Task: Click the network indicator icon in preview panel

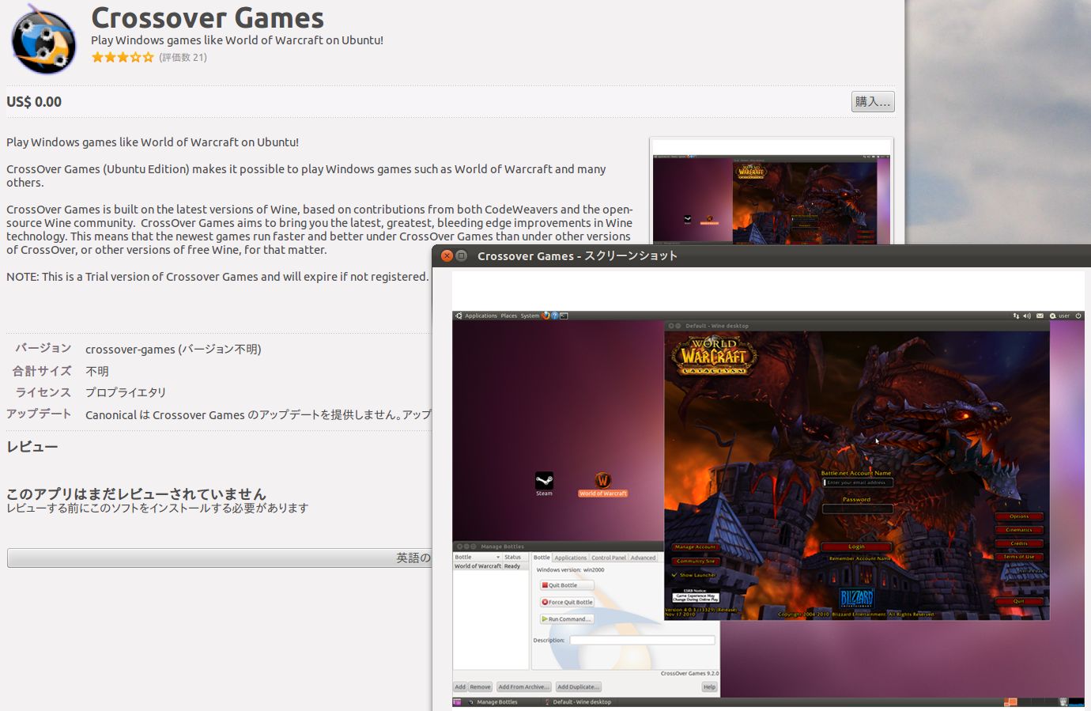Action: 1016,316
